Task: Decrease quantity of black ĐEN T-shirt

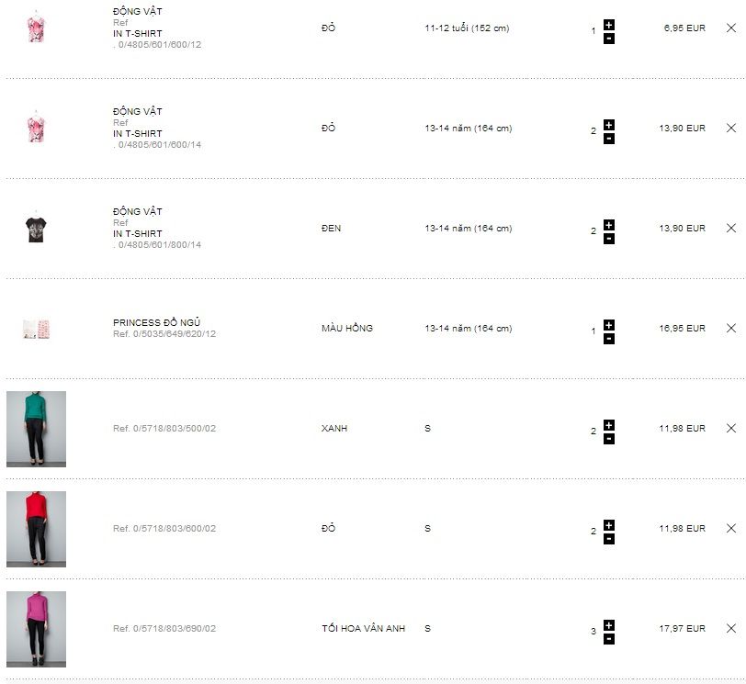Action: pos(609,239)
